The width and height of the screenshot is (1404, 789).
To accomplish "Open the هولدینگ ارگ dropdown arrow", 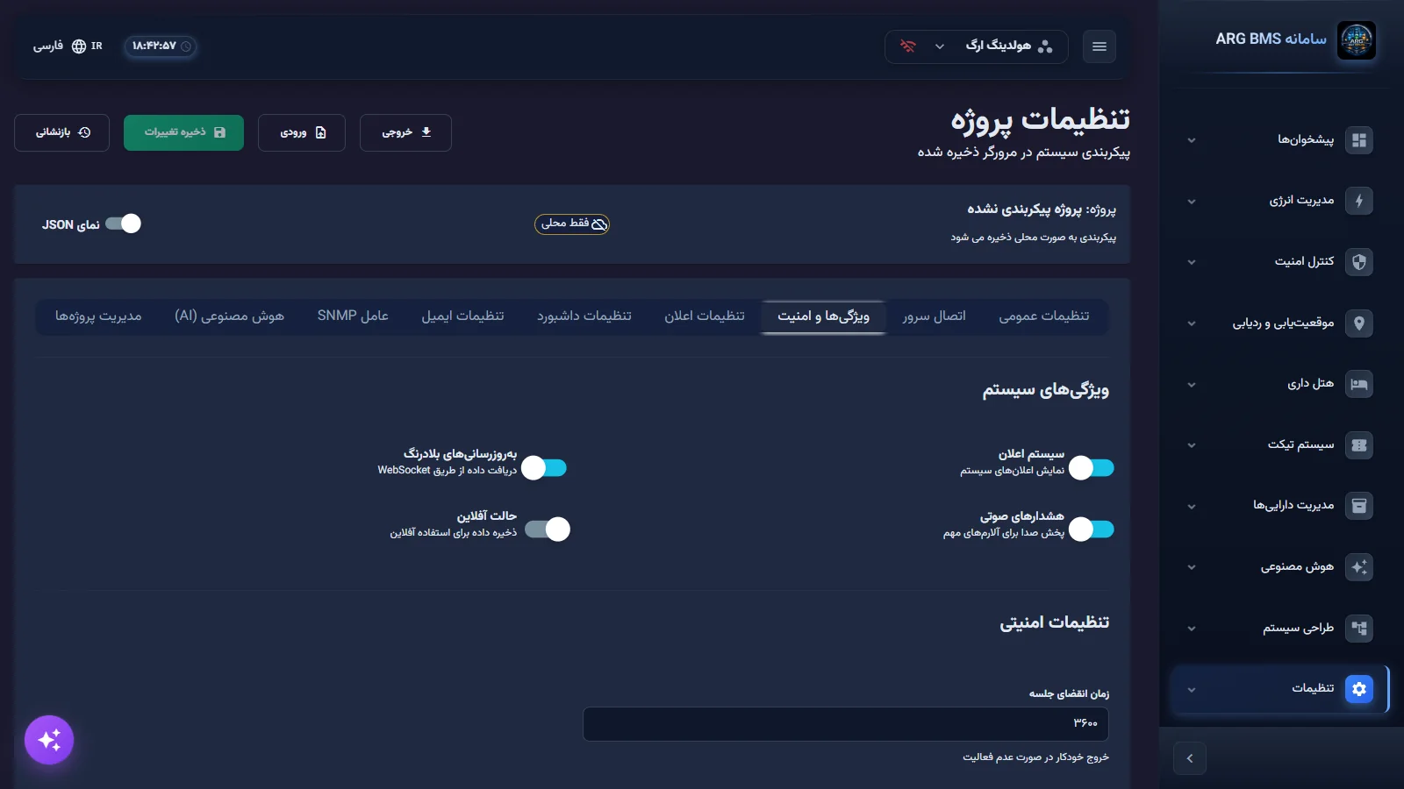I will (x=940, y=46).
